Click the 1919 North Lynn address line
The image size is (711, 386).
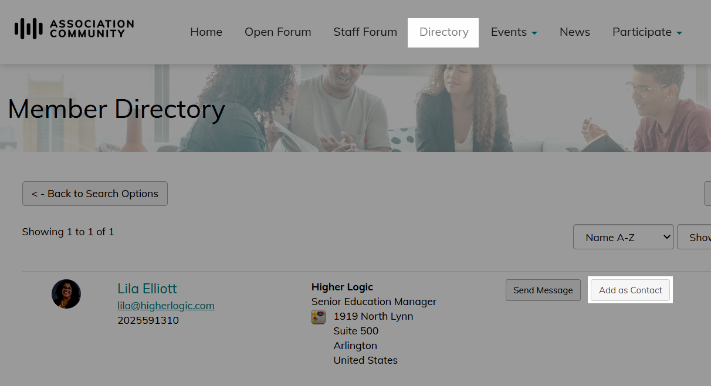pyautogui.click(x=374, y=316)
